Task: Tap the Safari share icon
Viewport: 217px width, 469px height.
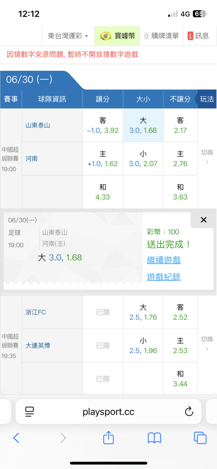Action: point(108,437)
